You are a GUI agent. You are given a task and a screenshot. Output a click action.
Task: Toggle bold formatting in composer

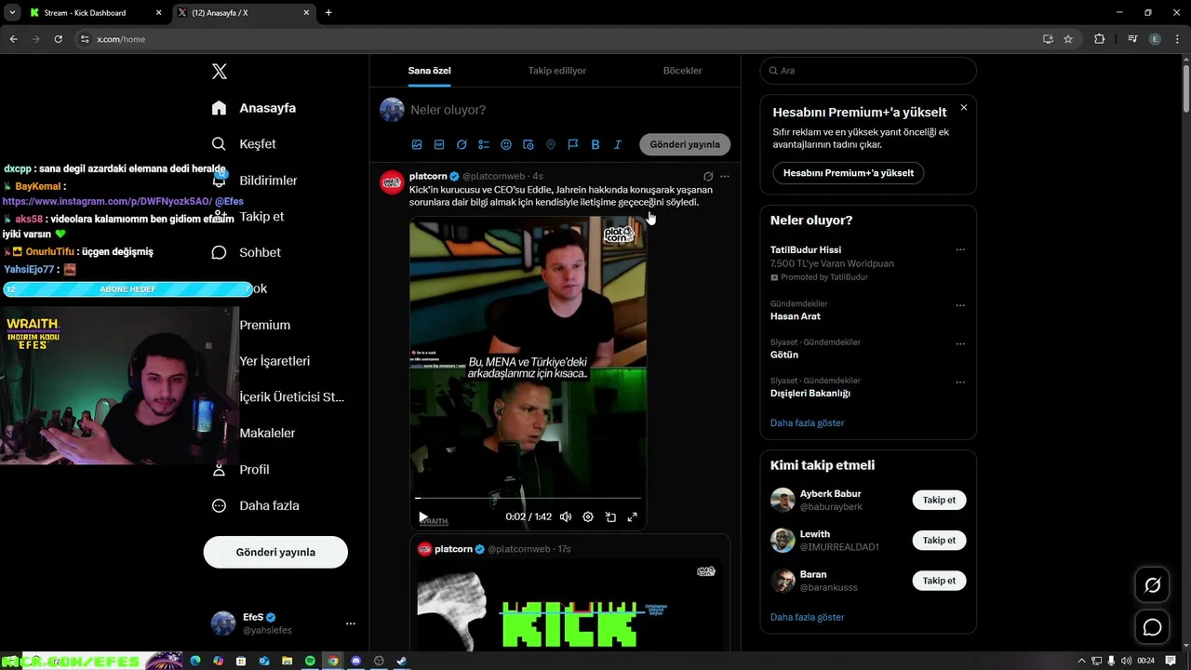coord(595,144)
